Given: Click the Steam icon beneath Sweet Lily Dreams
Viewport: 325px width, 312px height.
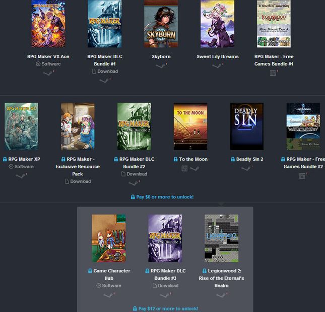Looking at the screenshot, I should click(x=217, y=66).
